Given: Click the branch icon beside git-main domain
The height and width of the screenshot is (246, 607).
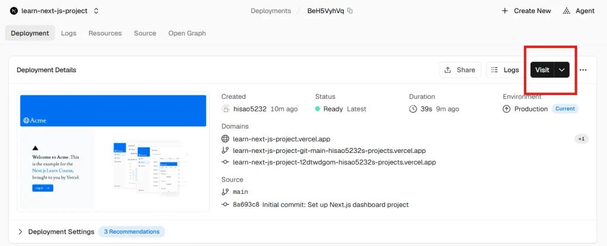Looking at the screenshot, I should point(225,151).
